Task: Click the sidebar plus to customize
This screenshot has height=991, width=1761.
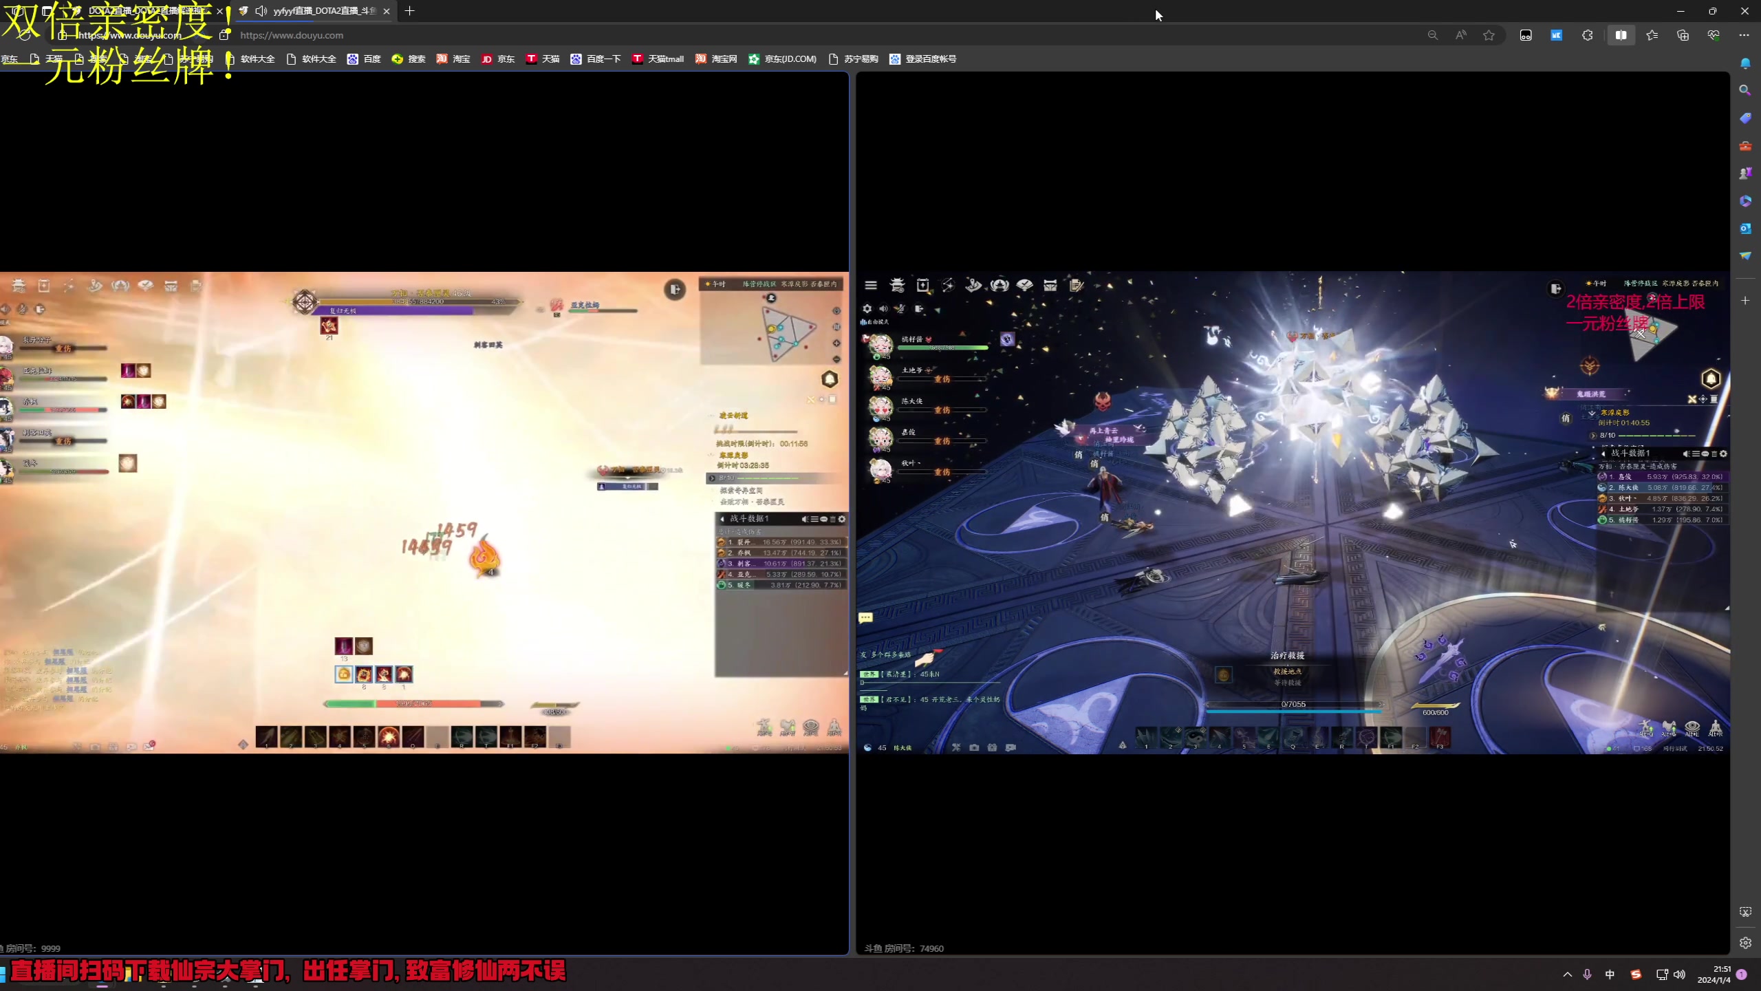Action: click(x=1745, y=301)
